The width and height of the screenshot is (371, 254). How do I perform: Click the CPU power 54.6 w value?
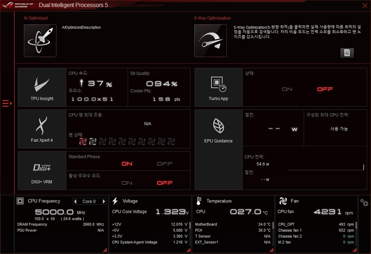[x=263, y=164]
